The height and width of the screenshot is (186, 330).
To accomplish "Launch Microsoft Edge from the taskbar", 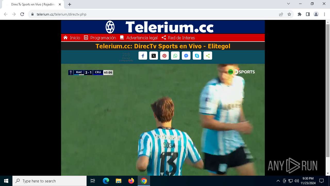I will pos(106,181).
